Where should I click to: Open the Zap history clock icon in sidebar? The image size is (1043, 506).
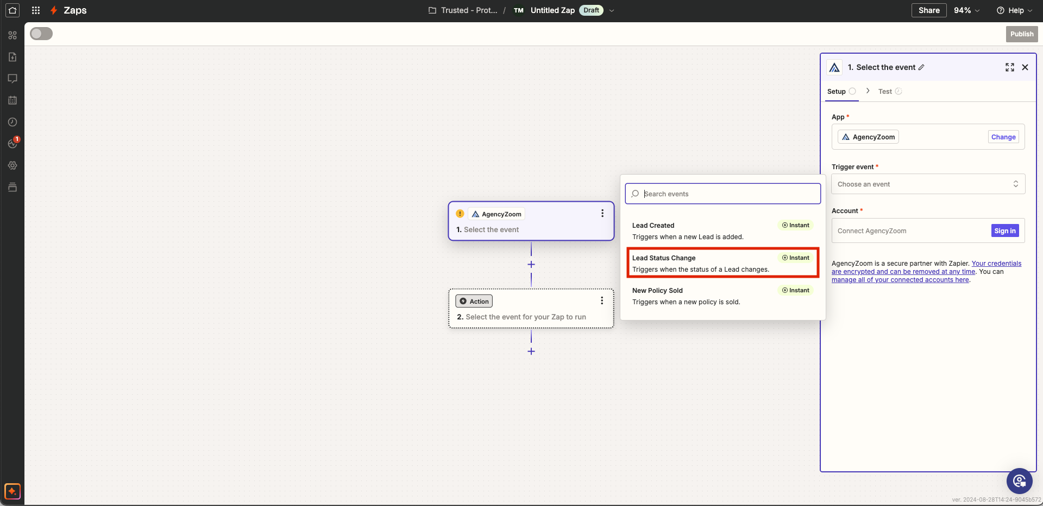pyautogui.click(x=12, y=122)
